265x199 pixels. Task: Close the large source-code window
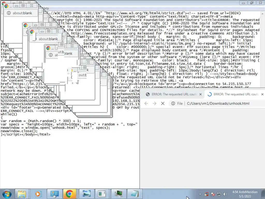[260, 3]
